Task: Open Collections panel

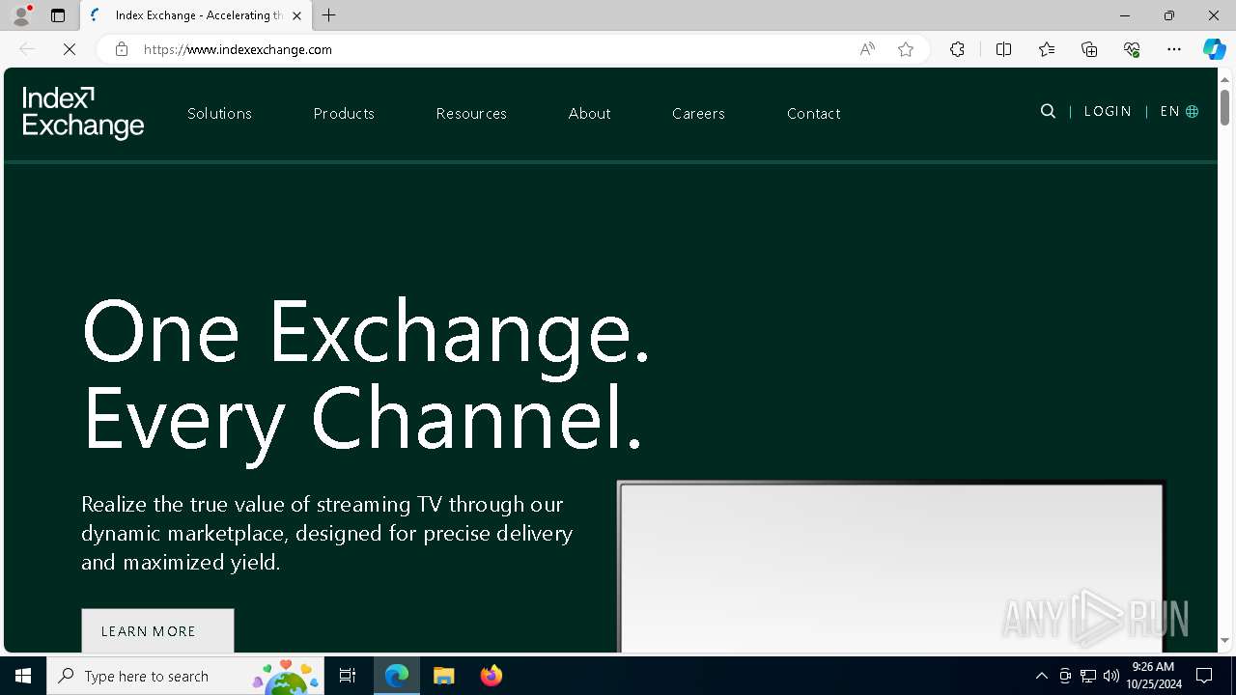Action: [x=1089, y=49]
